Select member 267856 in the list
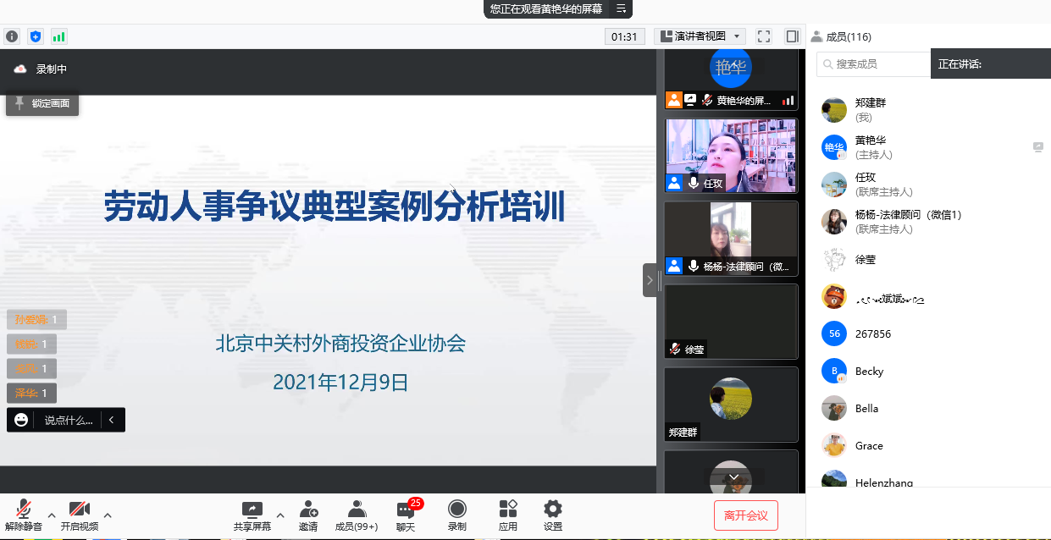Viewport: 1051px width, 540px height. pyautogui.click(x=928, y=333)
